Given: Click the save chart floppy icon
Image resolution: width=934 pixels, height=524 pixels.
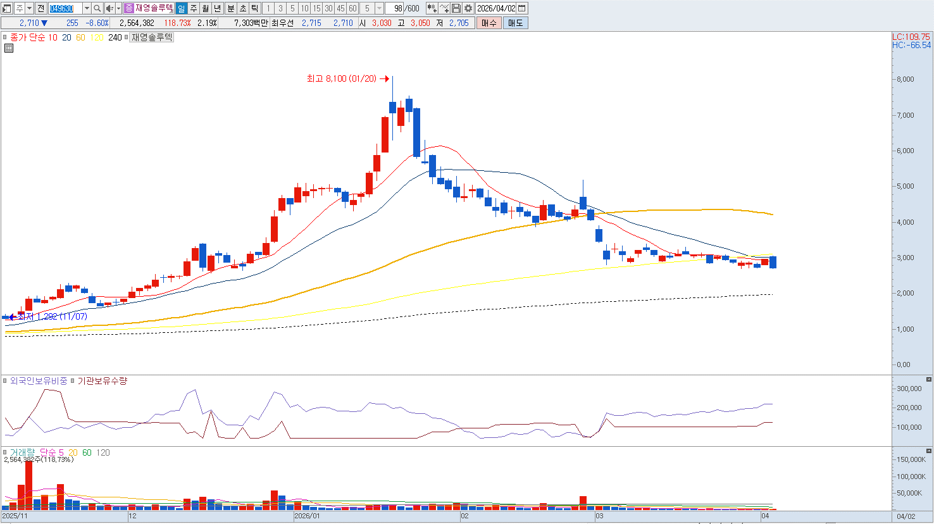Looking at the screenshot, I should coord(456,8).
